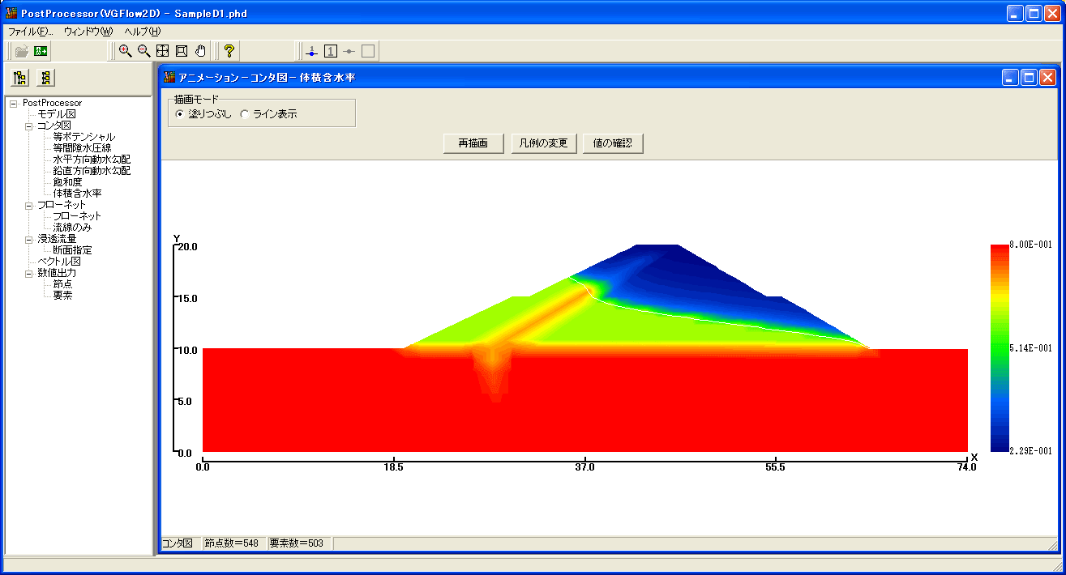
Task: Collapse the フローネット parent tree node
Action: (29, 205)
